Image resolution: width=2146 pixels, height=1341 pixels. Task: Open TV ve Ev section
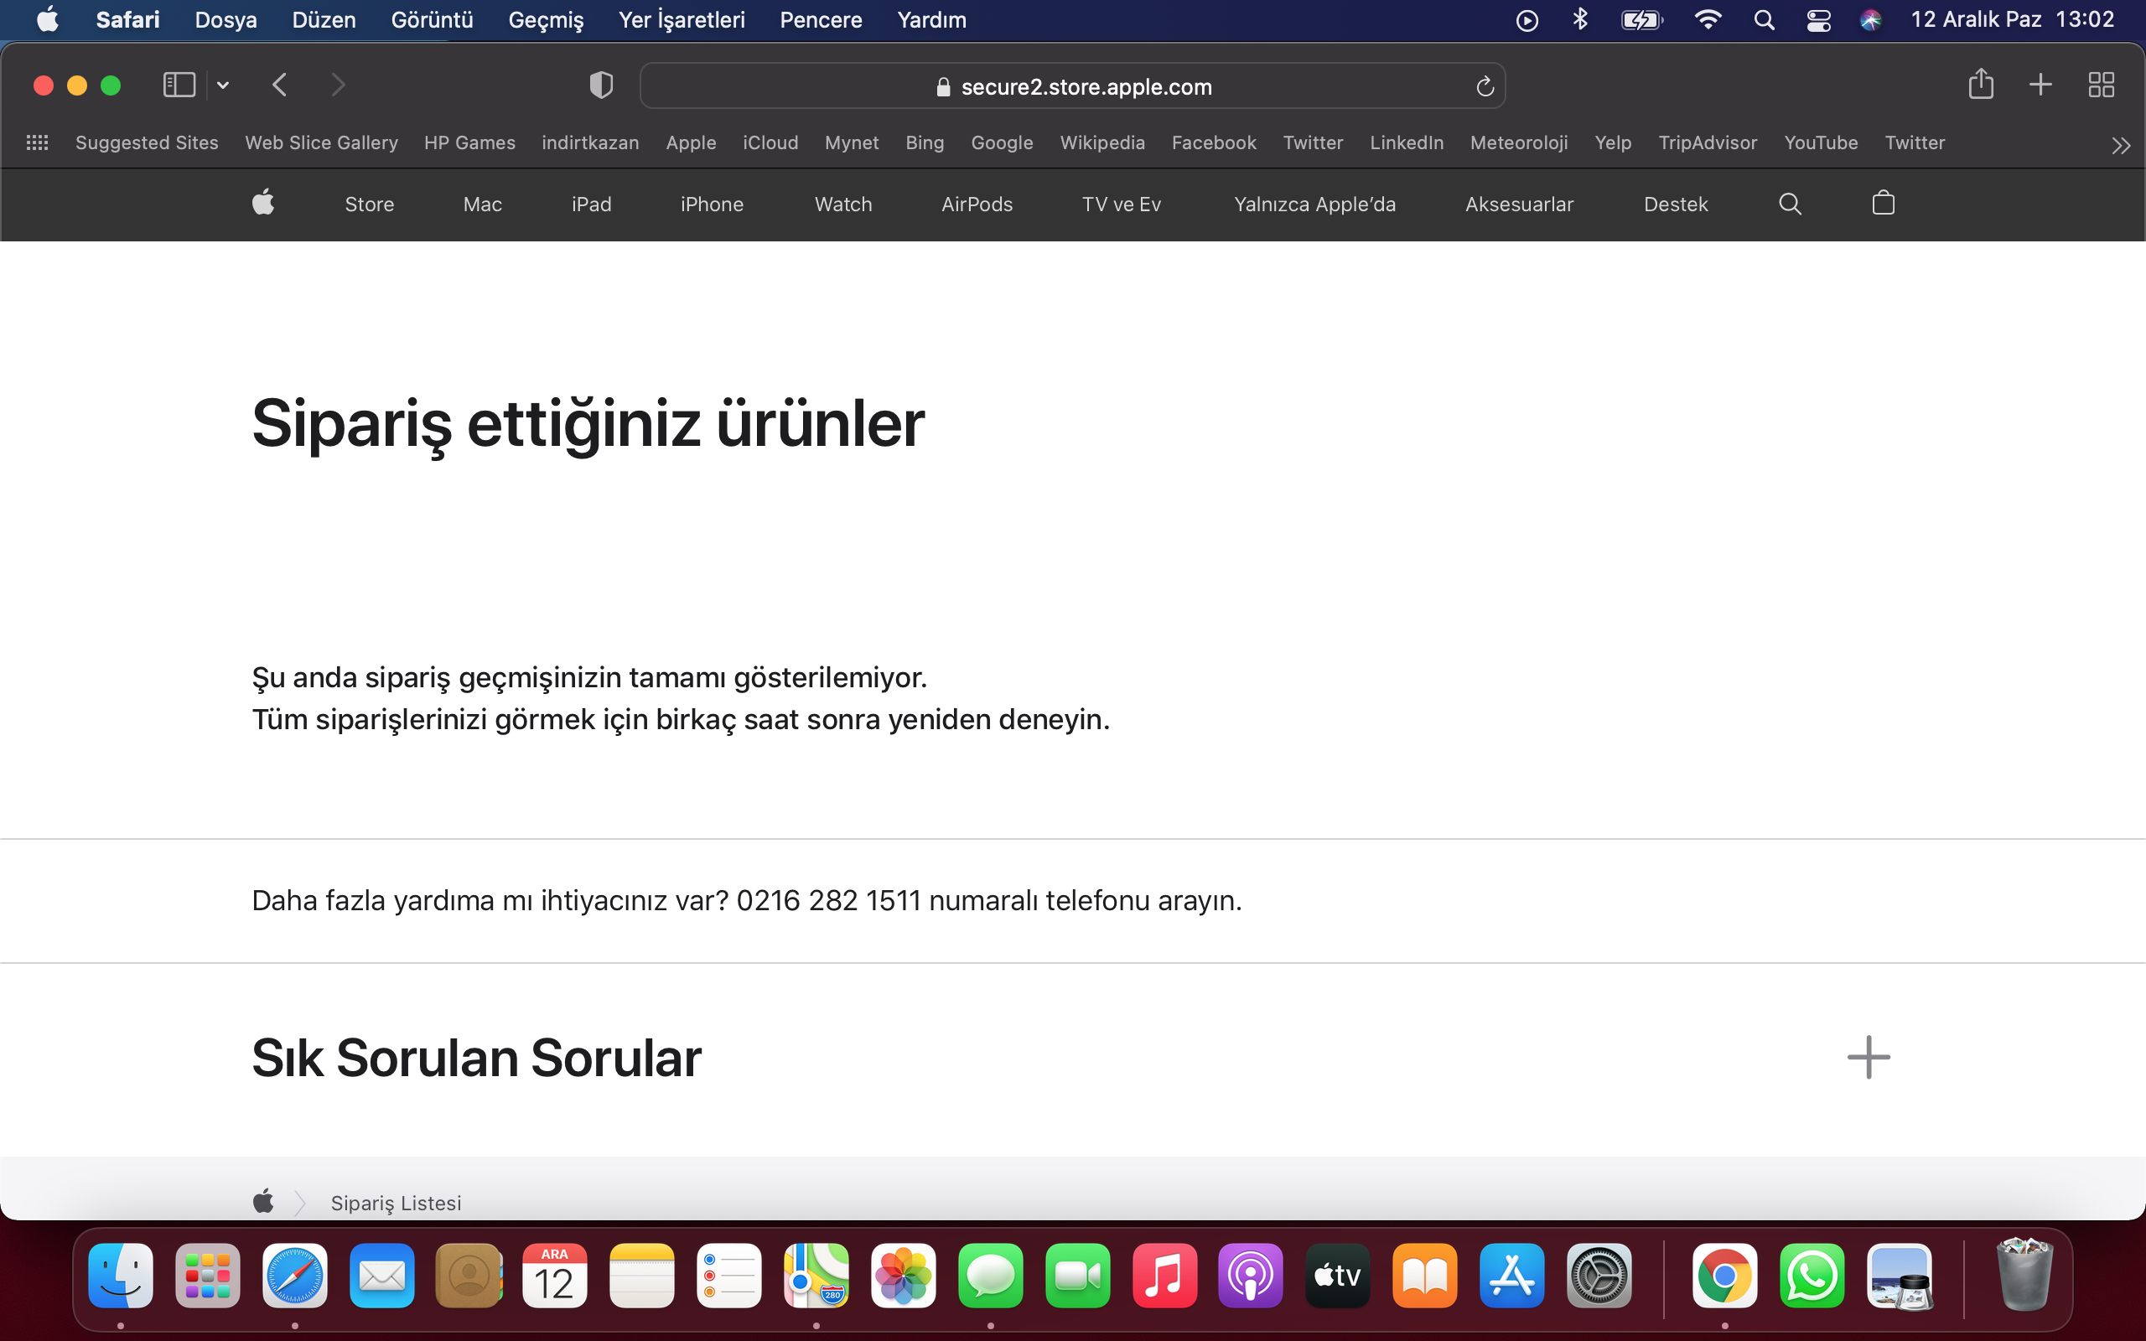pyautogui.click(x=1121, y=204)
